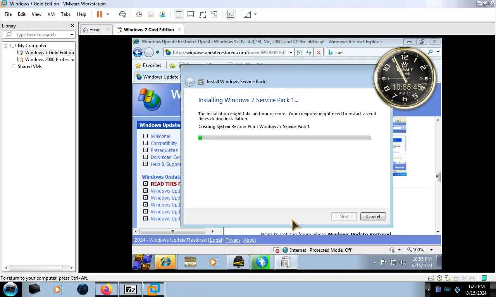Image resolution: width=496 pixels, height=297 pixels.
Task: Click the popup blocked status bar icon
Action: coord(276,250)
